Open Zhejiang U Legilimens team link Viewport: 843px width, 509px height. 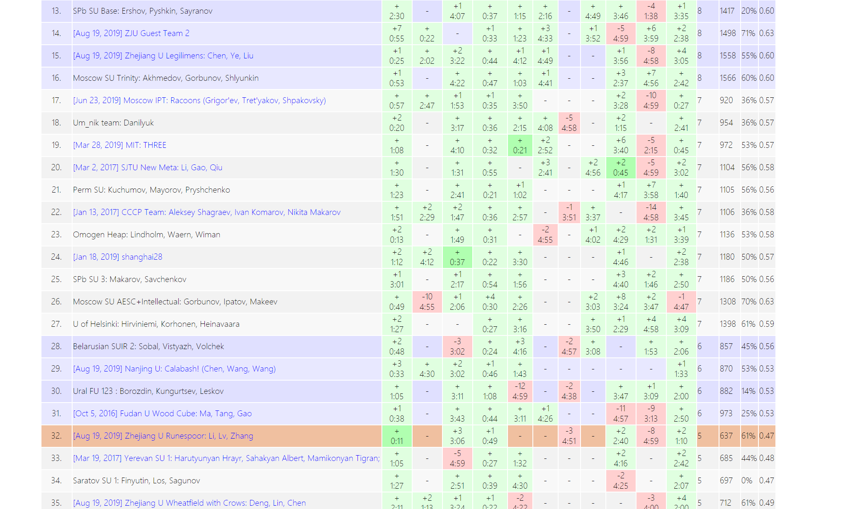point(163,56)
